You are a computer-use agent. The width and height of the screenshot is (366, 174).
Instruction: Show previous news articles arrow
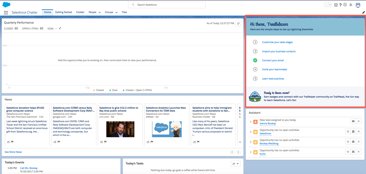coord(232,152)
